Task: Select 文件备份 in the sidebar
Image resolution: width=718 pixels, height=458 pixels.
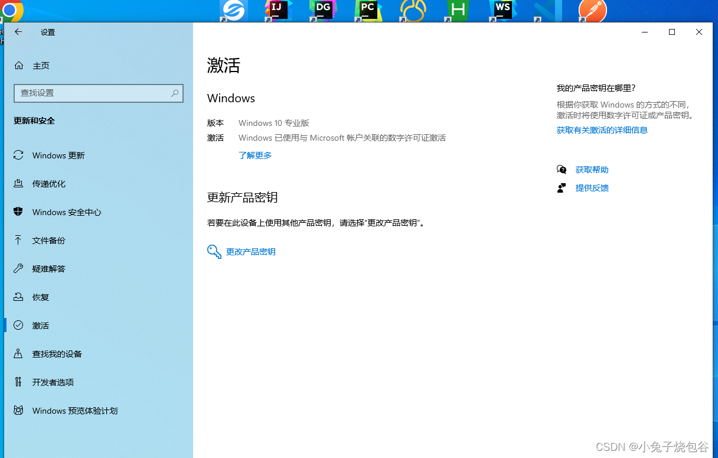Action: click(98, 241)
